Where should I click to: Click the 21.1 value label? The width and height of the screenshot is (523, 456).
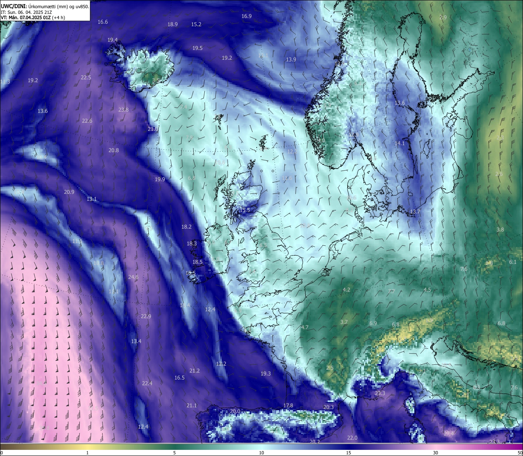click(x=192, y=406)
